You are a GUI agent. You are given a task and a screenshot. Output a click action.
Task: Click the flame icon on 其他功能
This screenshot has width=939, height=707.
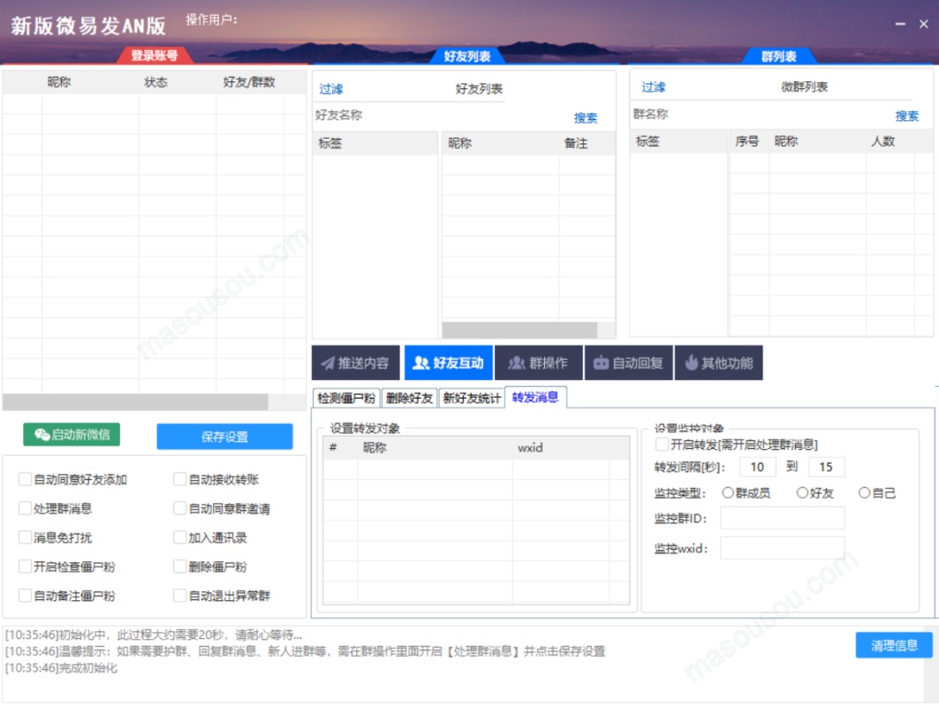pyautogui.click(x=691, y=362)
